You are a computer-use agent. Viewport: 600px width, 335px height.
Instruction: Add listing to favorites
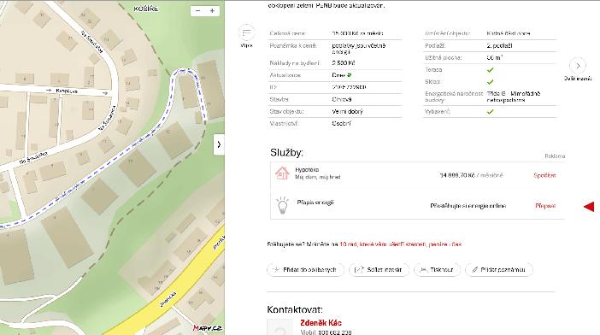coord(305,269)
